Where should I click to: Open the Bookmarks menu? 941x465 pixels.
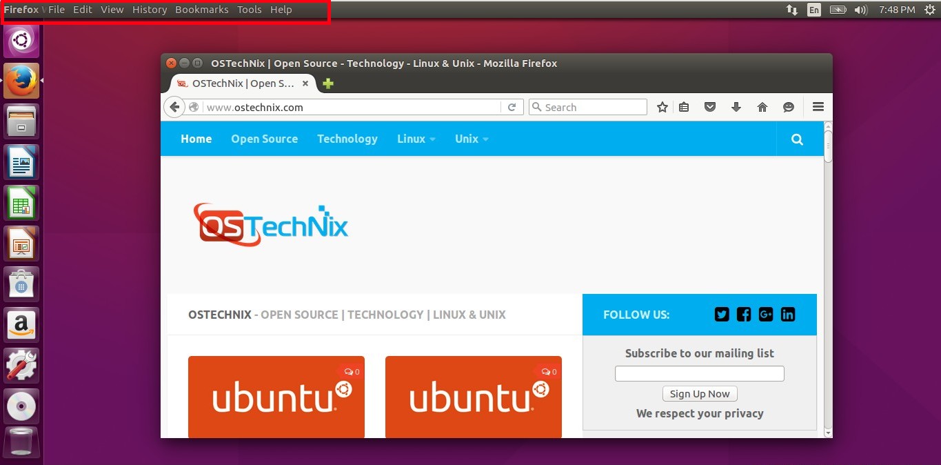[x=202, y=10]
